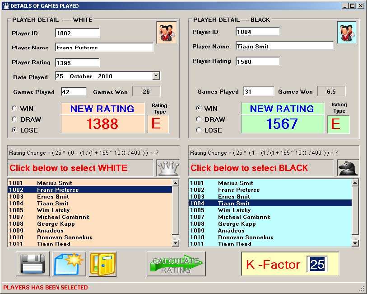Click the WHITE Player Name field

click(104, 47)
